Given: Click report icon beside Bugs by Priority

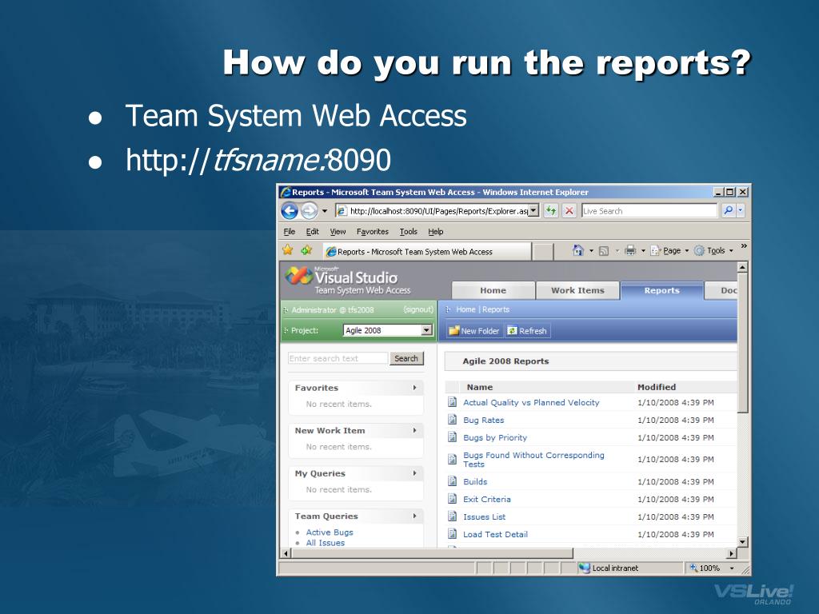Looking at the screenshot, I should click(x=453, y=437).
